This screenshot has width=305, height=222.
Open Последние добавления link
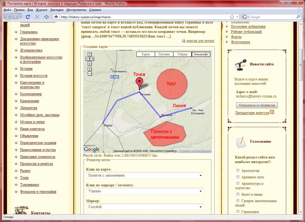tap(248, 26)
